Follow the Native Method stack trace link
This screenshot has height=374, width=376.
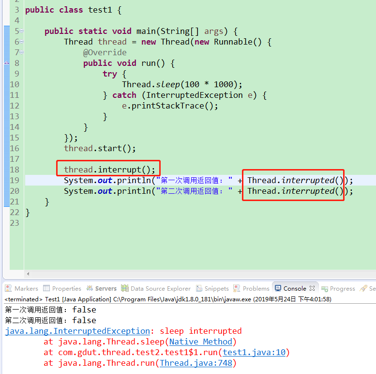(x=201, y=342)
